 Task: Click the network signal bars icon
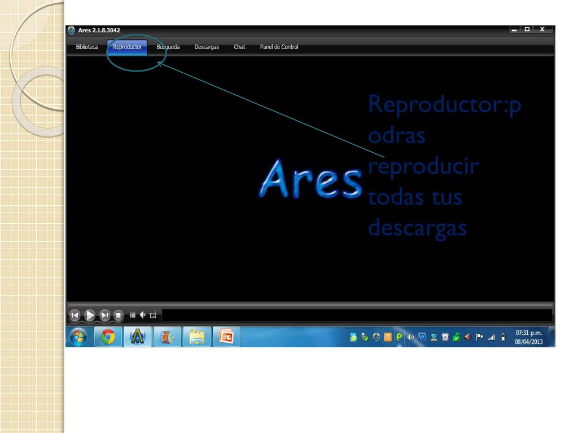pos(491,337)
